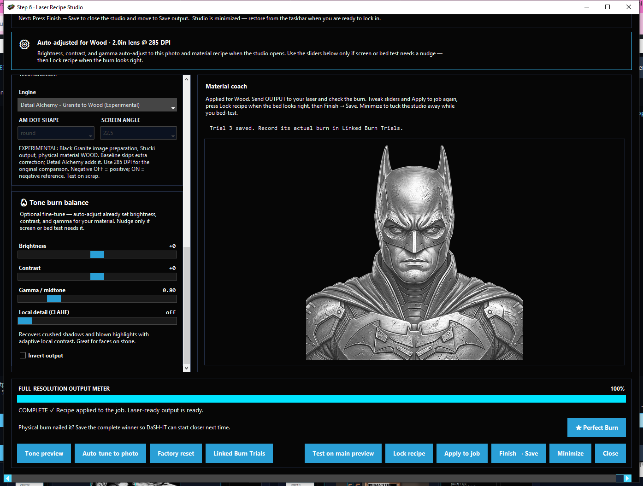Screen dimensions: 643x486
Task: Click the Gamma value 0.80
Action: click(169, 290)
